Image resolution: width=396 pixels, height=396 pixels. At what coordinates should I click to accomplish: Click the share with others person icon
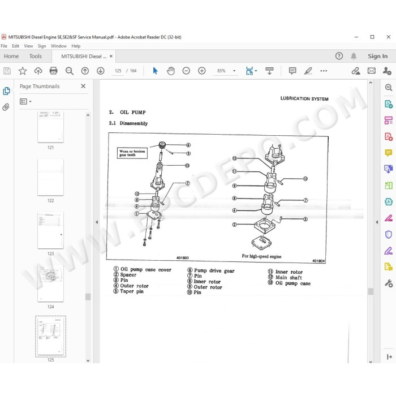coord(387,71)
